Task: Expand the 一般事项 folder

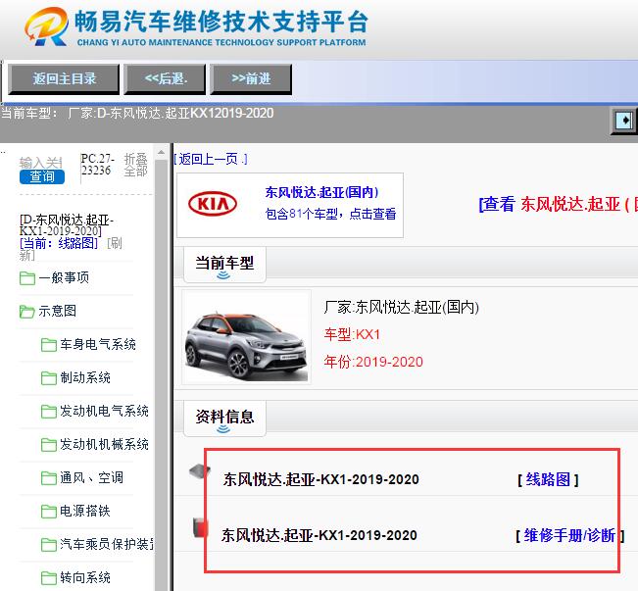Action: 64,278
